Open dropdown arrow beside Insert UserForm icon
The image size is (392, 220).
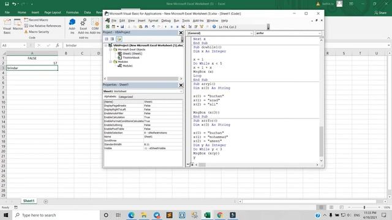(x=118, y=27)
